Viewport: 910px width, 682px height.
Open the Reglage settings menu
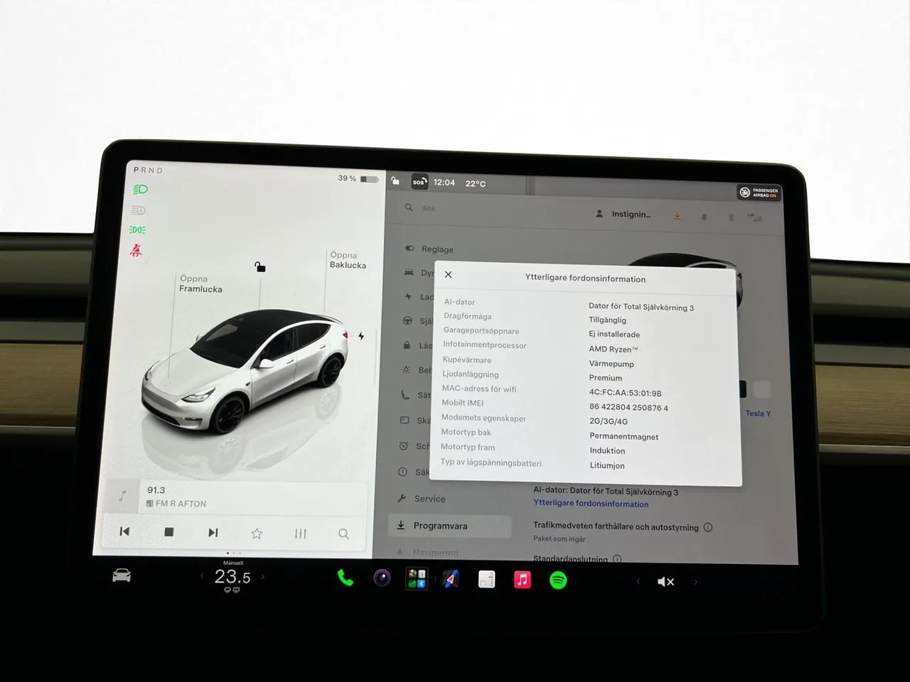[429, 249]
